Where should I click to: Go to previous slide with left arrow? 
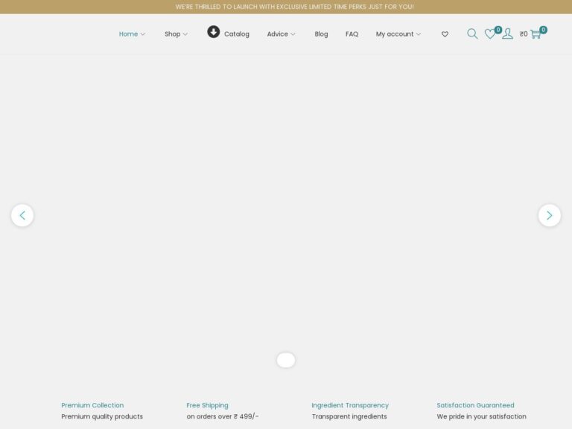[22, 215]
